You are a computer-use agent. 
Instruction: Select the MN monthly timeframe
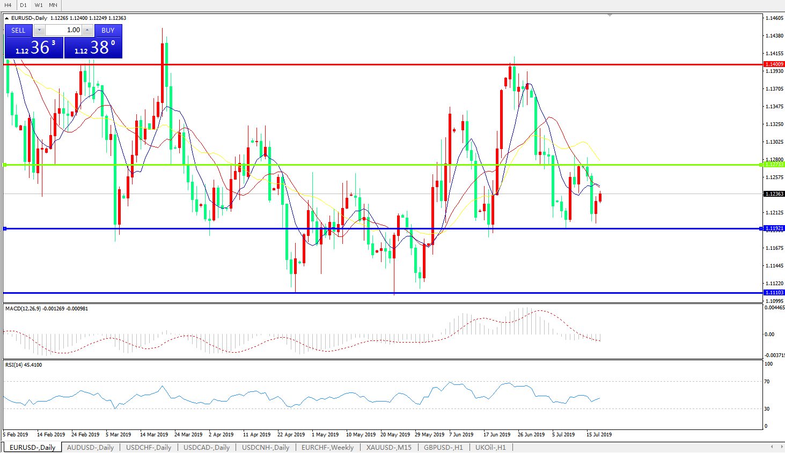(x=53, y=5)
